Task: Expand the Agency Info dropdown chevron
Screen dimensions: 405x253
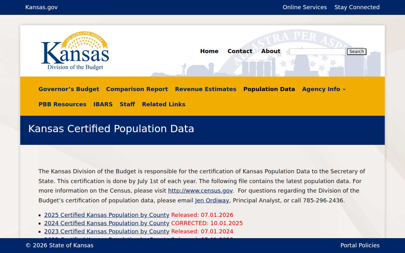Action: point(344,89)
